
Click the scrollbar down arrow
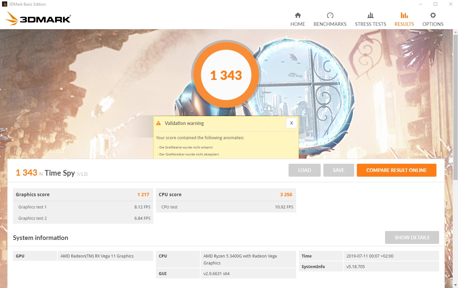click(455, 285)
